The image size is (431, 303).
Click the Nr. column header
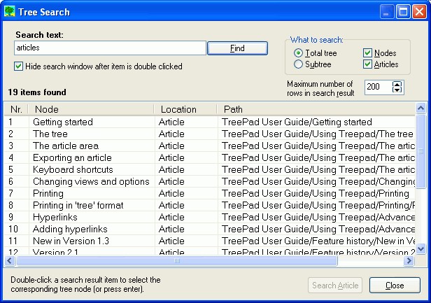click(x=16, y=109)
